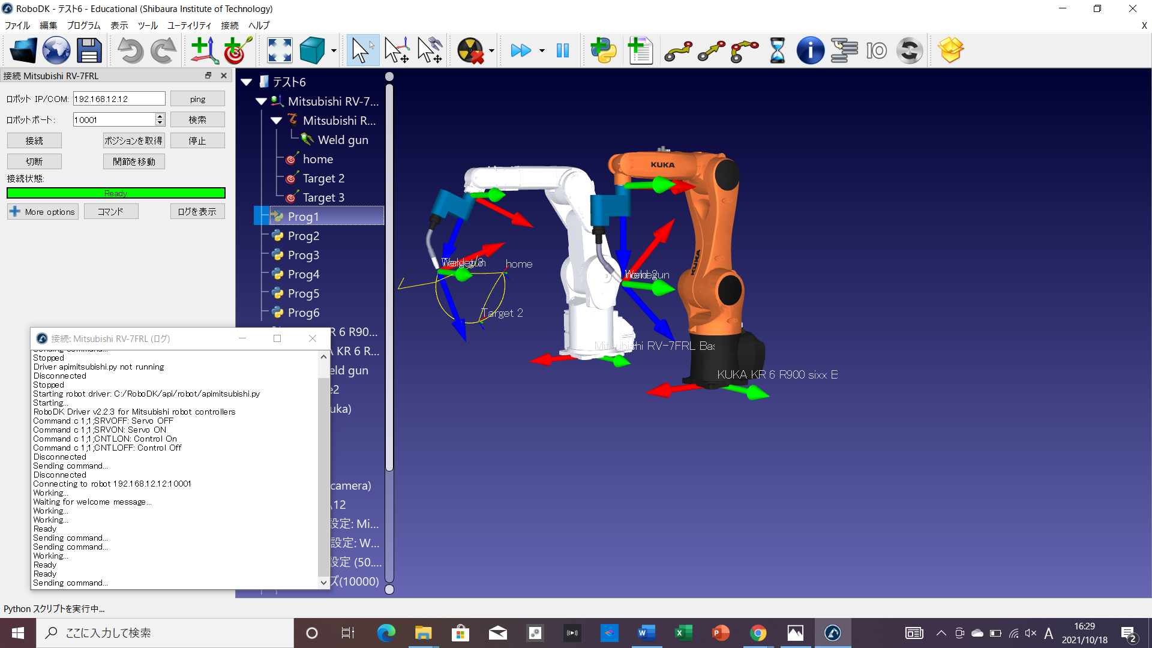The width and height of the screenshot is (1152, 648).
Task: Open the プログラム menu
Action: click(83, 25)
